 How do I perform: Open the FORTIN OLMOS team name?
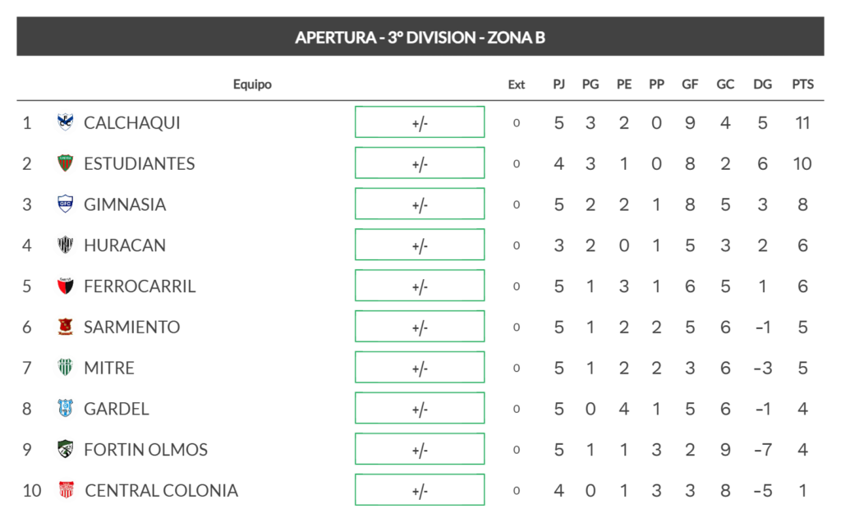(x=145, y=449)
